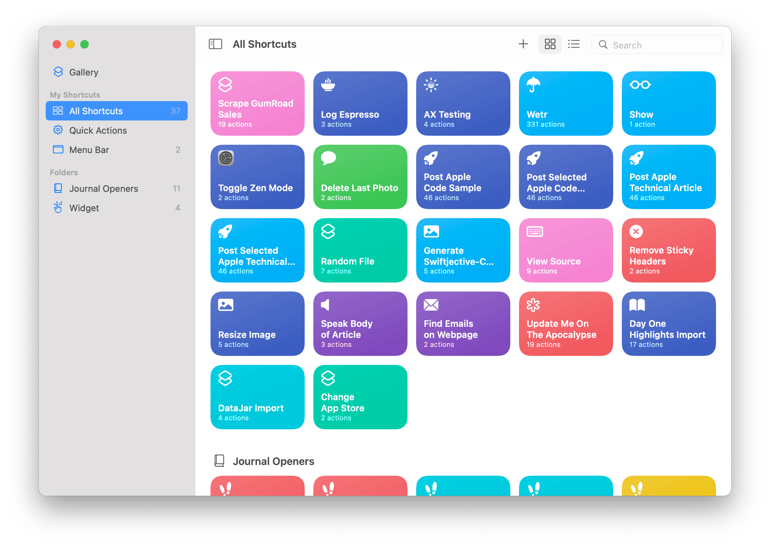770x547 pixels.
Task: Switch to list view
Action: 574,44
